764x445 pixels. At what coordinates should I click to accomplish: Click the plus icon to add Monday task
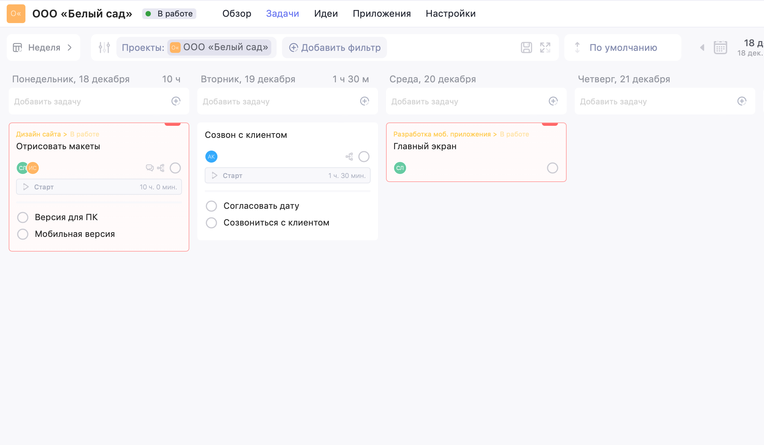click(x=176, y=101)
